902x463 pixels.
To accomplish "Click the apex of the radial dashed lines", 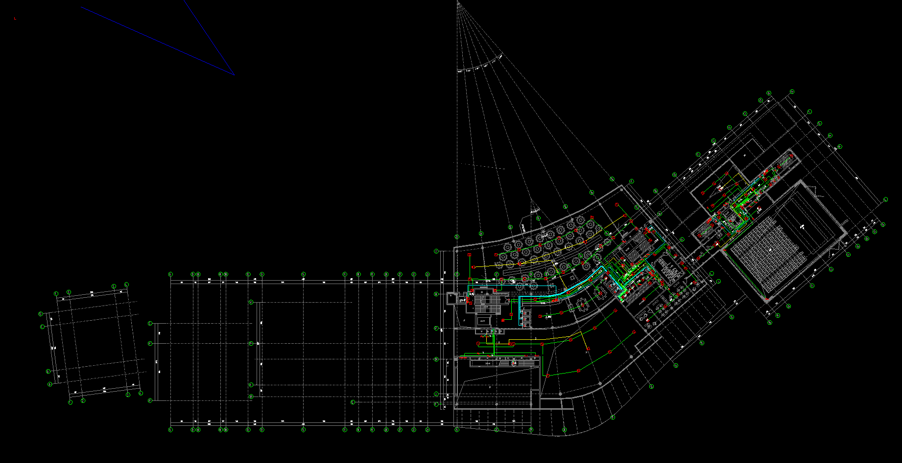I will coord(458,2).
